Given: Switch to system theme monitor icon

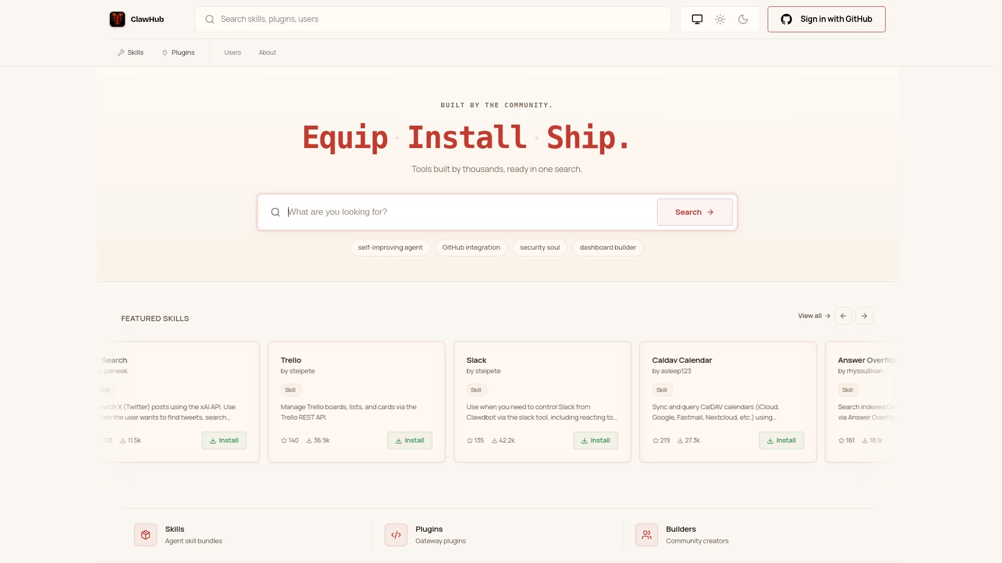Looking at the screenshot, I should (x=697, y=19).
